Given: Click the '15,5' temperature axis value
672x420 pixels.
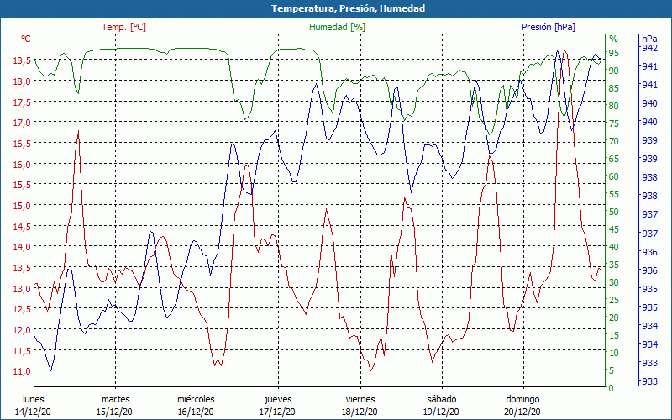Looking at the screenshot, I should click(x=23, y=185).
